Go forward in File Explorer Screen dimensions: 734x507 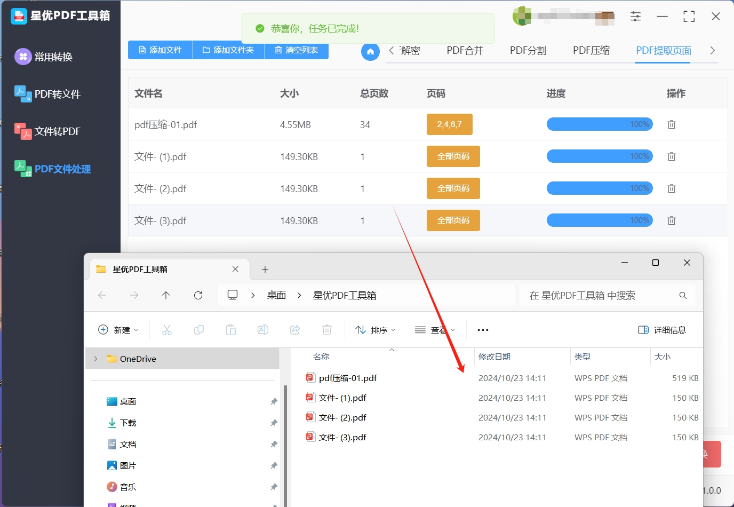(134, 295)
